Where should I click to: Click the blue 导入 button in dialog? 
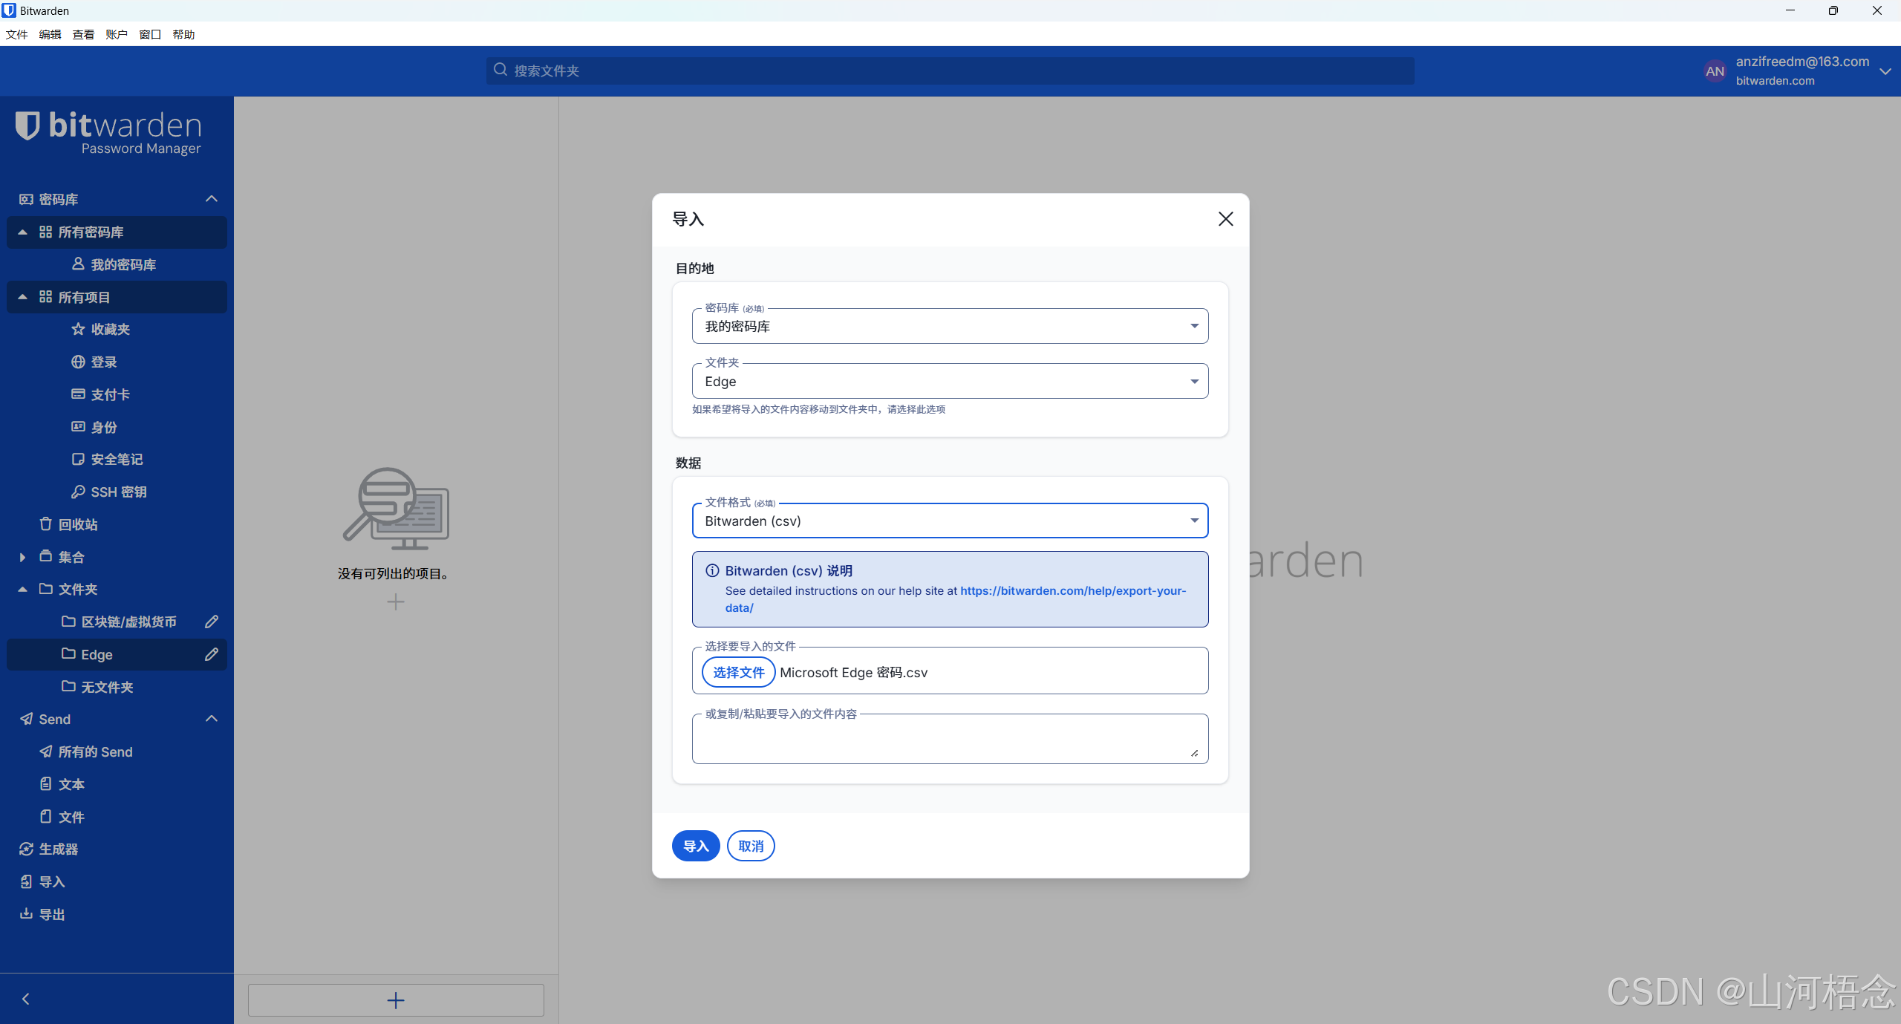click(696, 846)
